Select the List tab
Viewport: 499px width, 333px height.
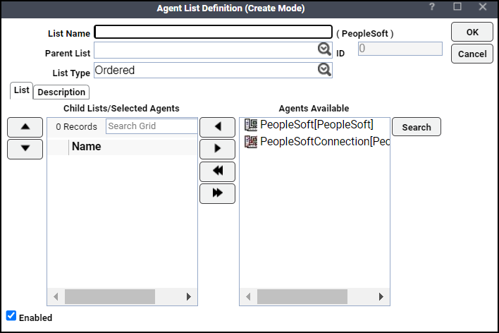[x=21, y=90]
